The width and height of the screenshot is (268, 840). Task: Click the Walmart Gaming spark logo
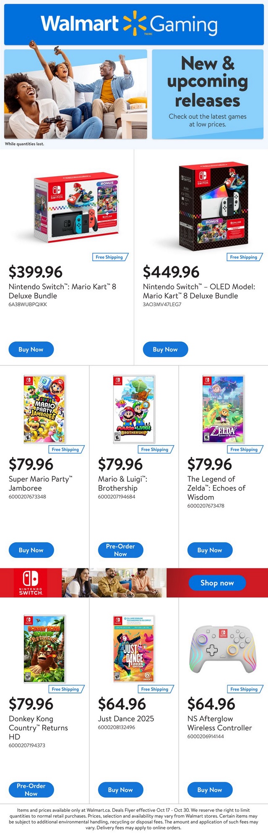pos(135,24)
